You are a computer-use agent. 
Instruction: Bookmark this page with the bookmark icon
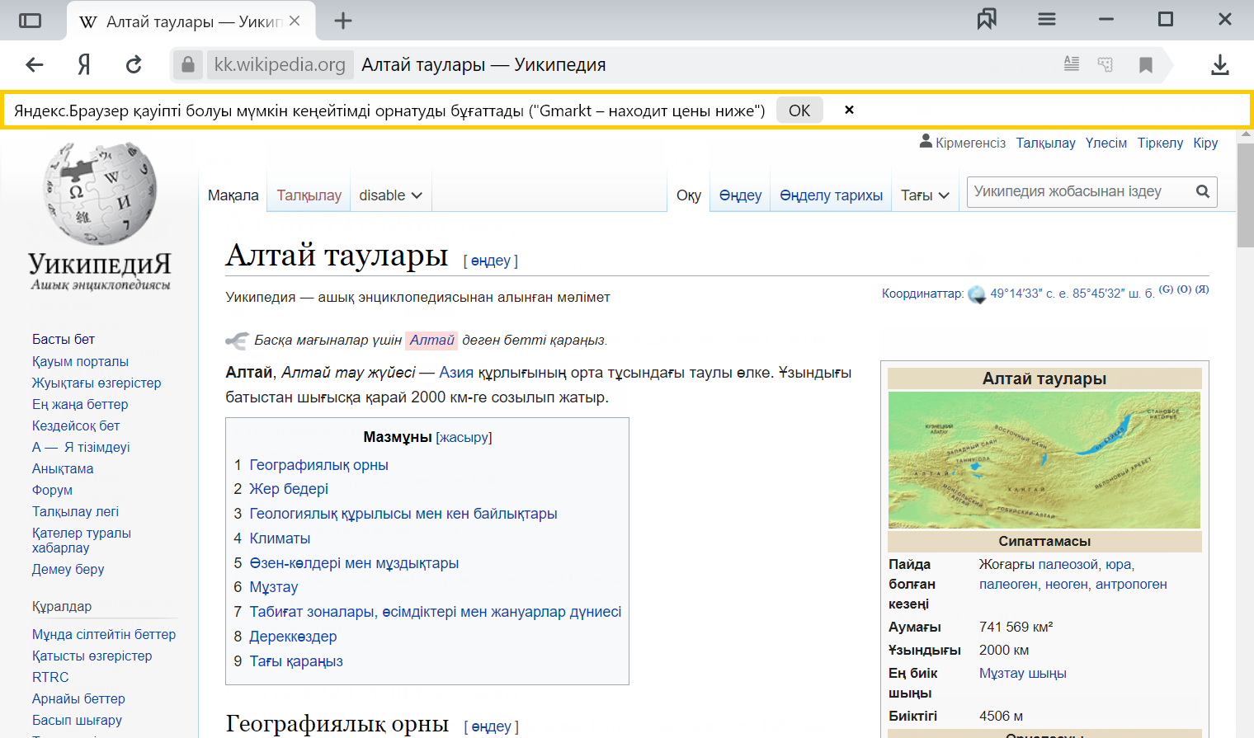coord(1146,64)
